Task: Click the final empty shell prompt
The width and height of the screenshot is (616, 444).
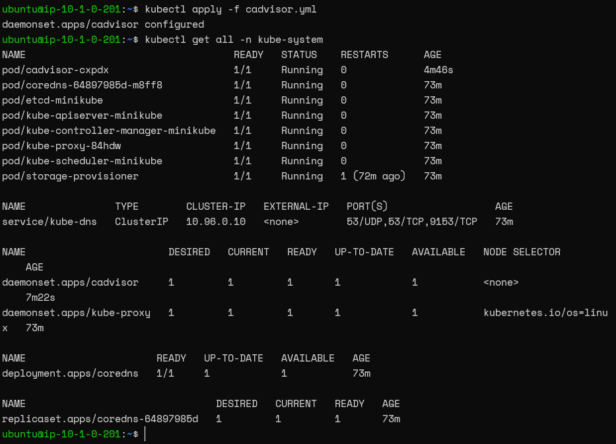Action: (x=70, y=434)
